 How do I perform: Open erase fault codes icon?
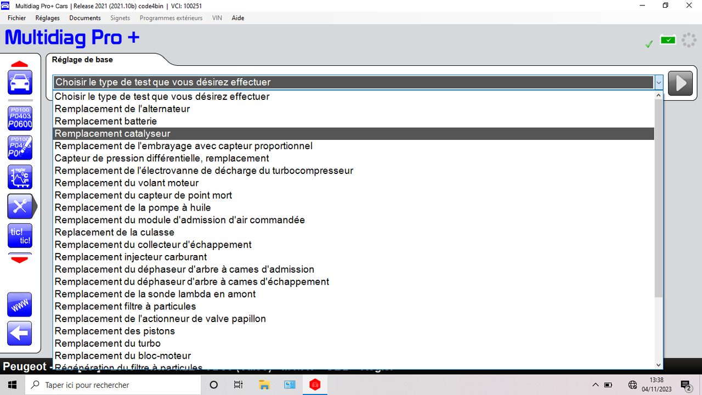[20, 148]
